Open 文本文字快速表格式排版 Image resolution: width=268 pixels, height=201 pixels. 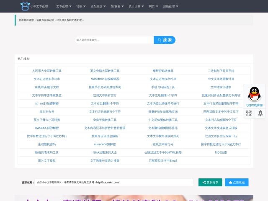tap(221, 128)
